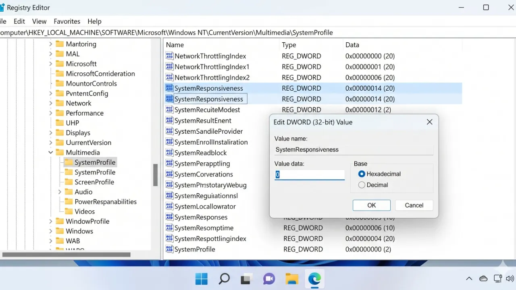Show hidden system tray icons chevron
516x290 pixels.
(x=469, y=279)
